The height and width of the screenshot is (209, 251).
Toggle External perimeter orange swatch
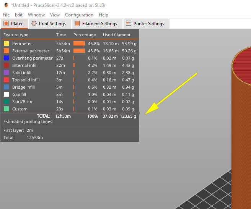click(6, 51)
